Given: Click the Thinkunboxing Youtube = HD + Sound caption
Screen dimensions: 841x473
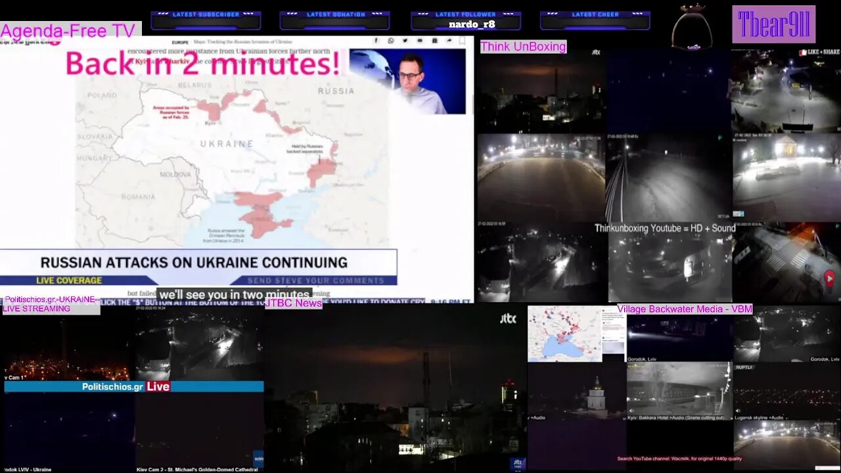Looking at the screenshot, I should 665,229.
